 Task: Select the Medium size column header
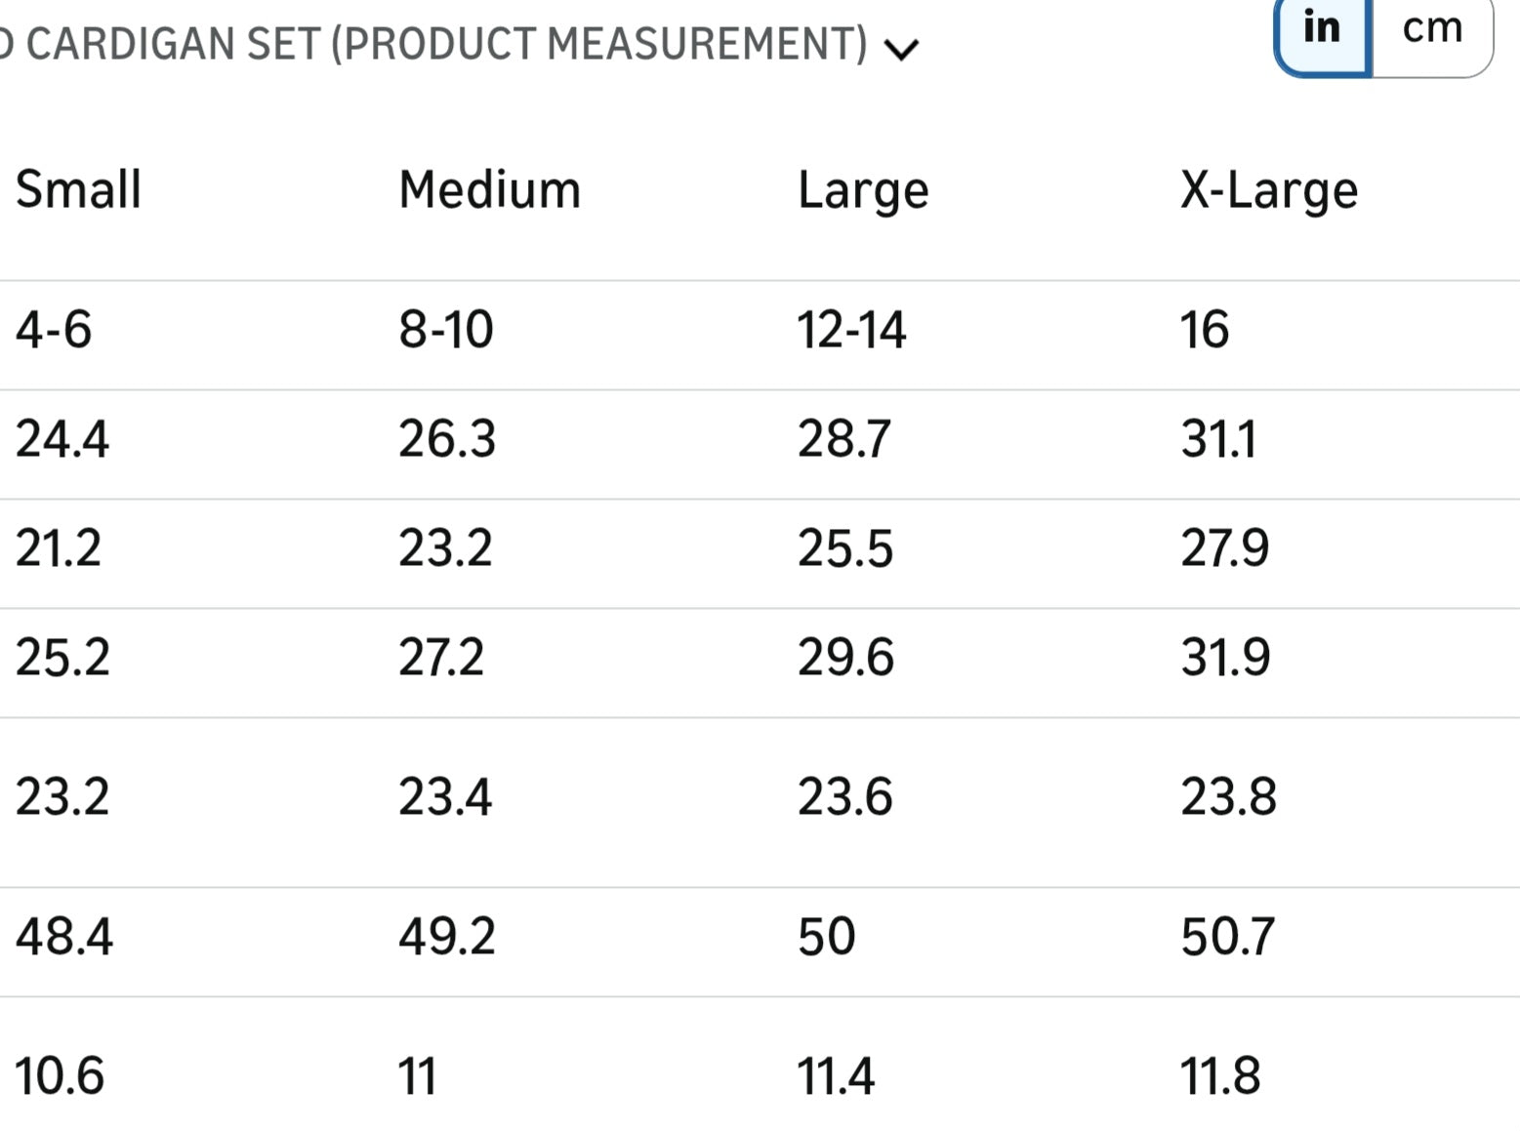pyautogui.click(x=489, y=189)
